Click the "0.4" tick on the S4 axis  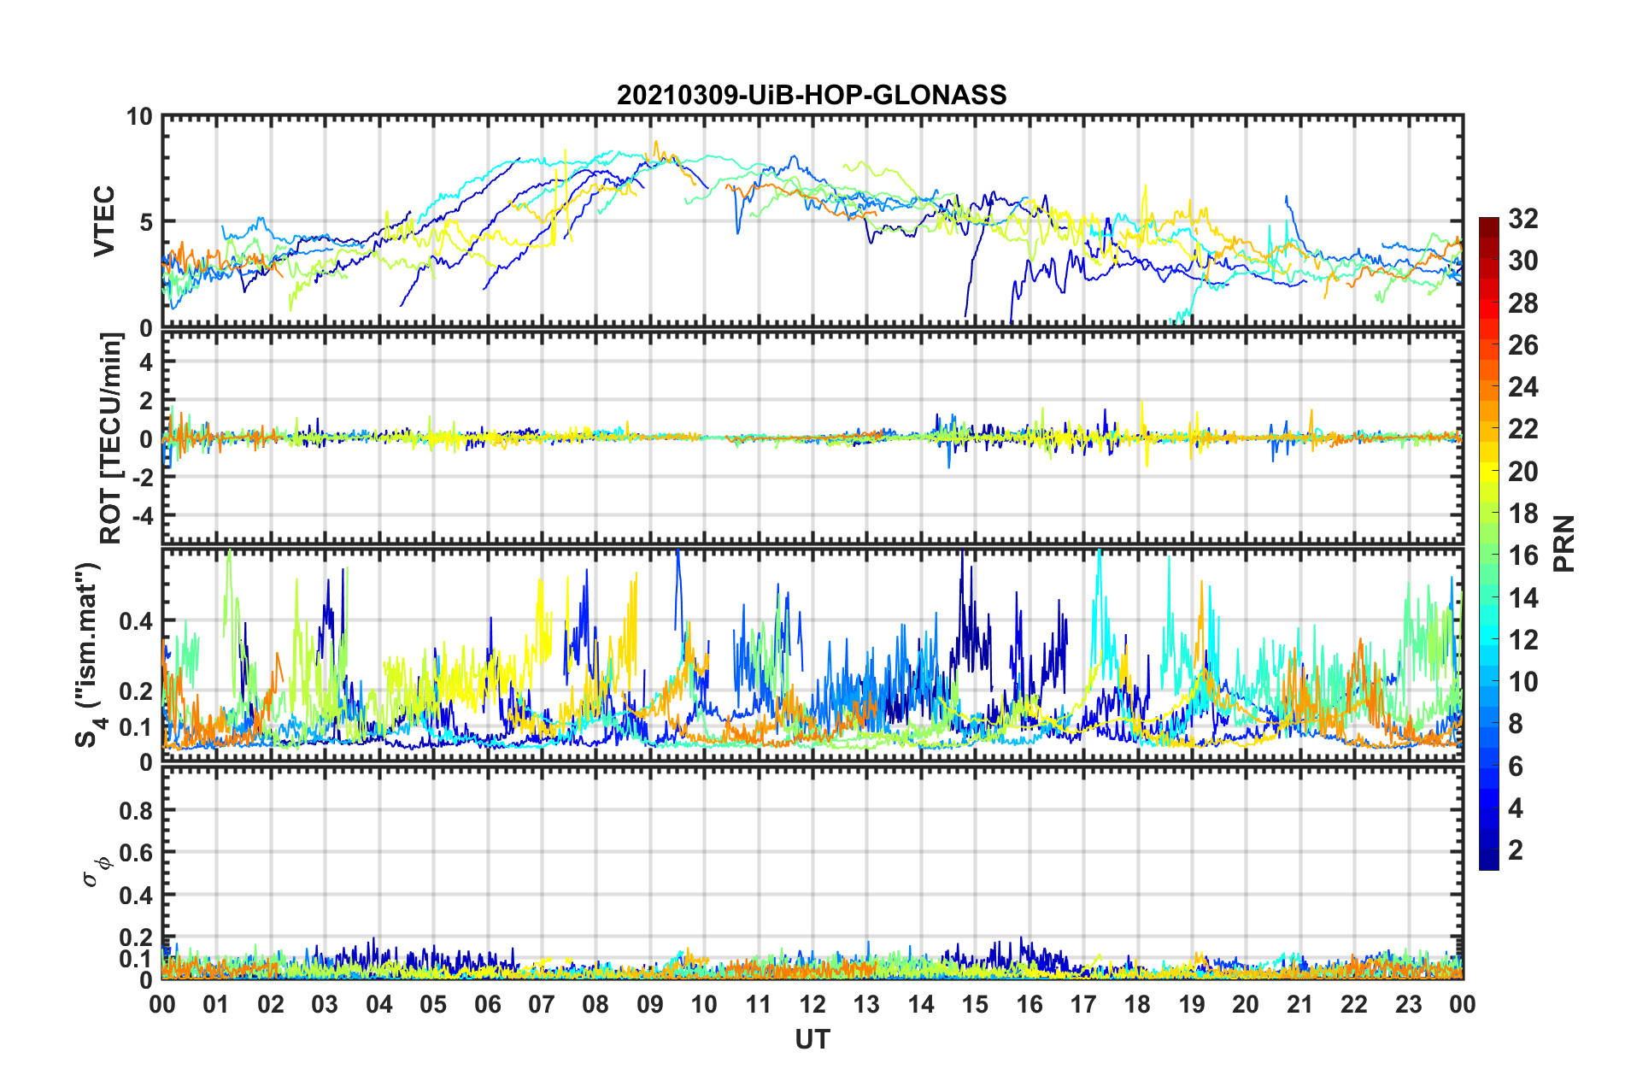tap(137, 621)
